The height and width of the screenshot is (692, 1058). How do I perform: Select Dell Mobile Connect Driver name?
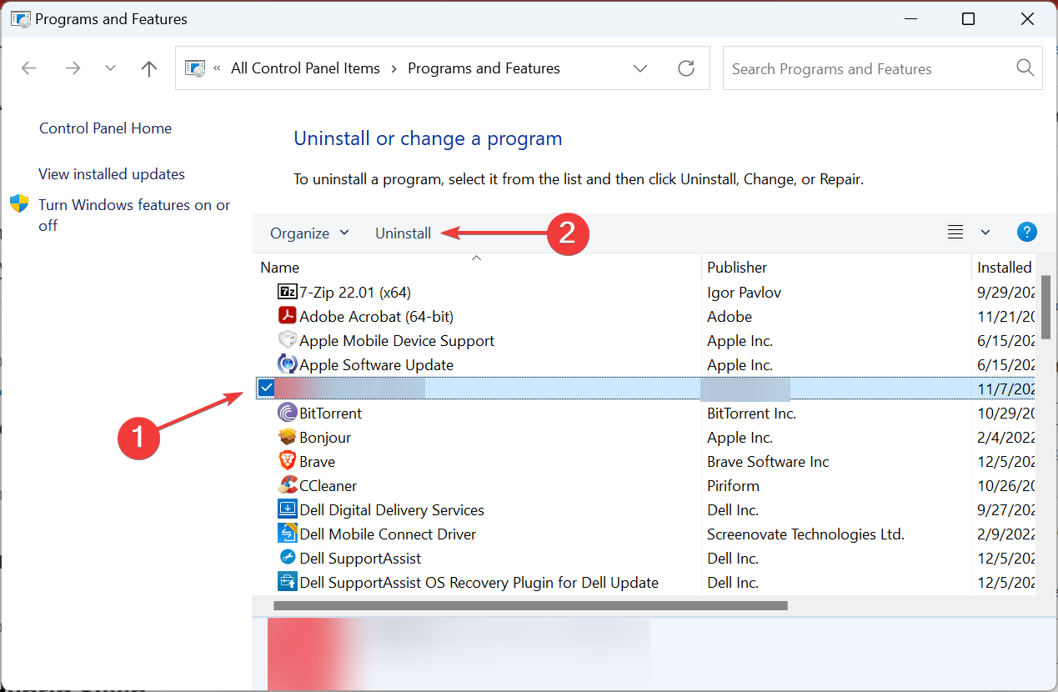(x=388, y=534)
